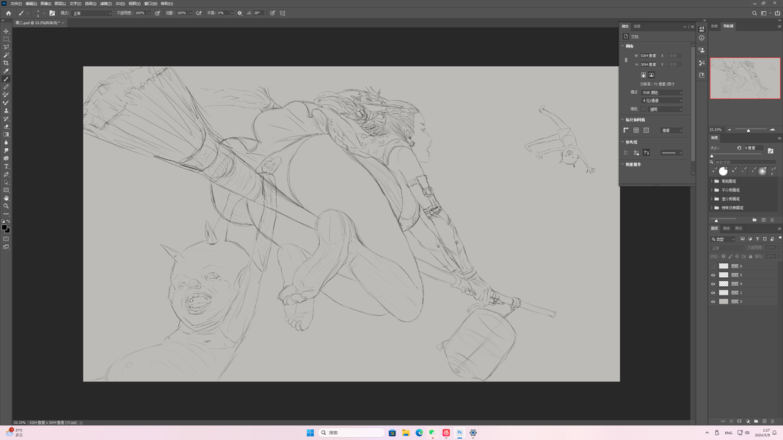Expand the 特殊效果画笔 brush folder
Viewport: 783px width, 440px height.
[x=712, y=208]
